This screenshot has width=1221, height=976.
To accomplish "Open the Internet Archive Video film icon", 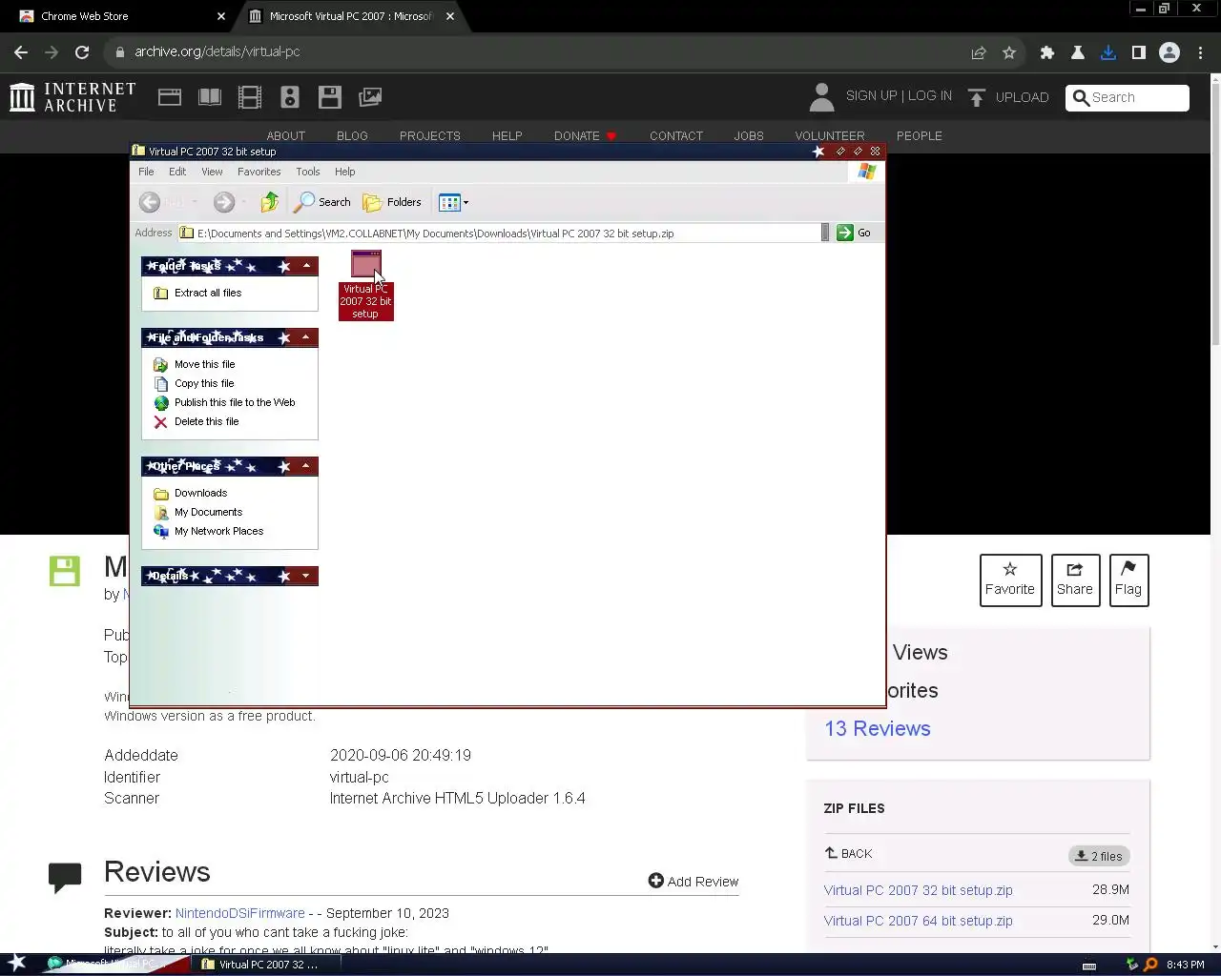I will click(x=250, y=97).
